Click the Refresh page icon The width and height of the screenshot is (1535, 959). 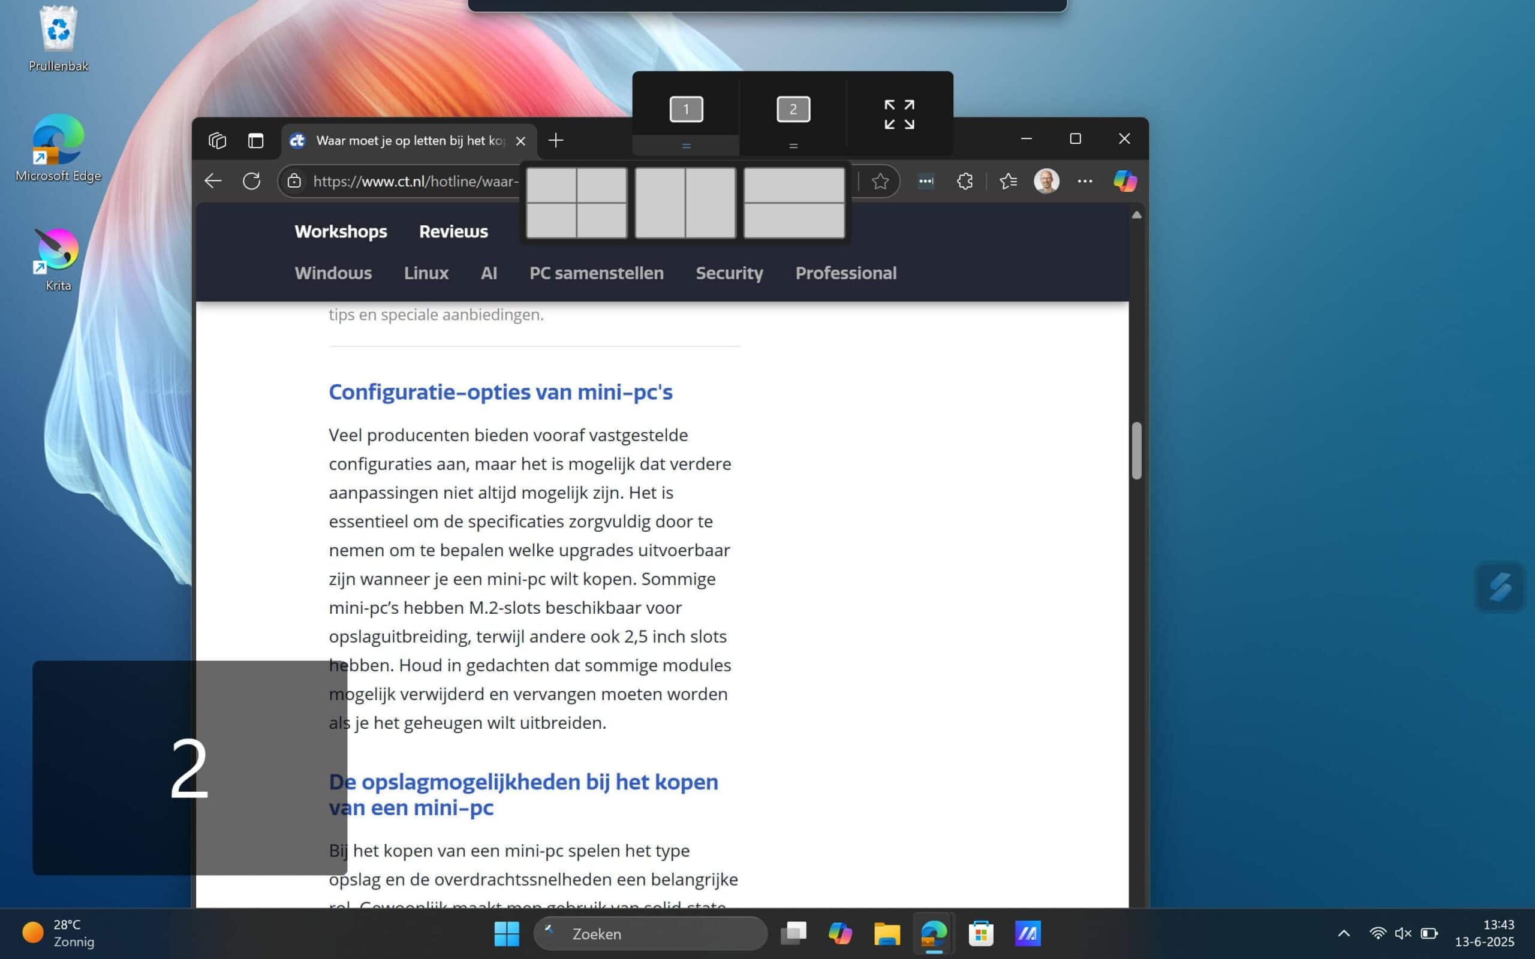[x=252, y=182]
